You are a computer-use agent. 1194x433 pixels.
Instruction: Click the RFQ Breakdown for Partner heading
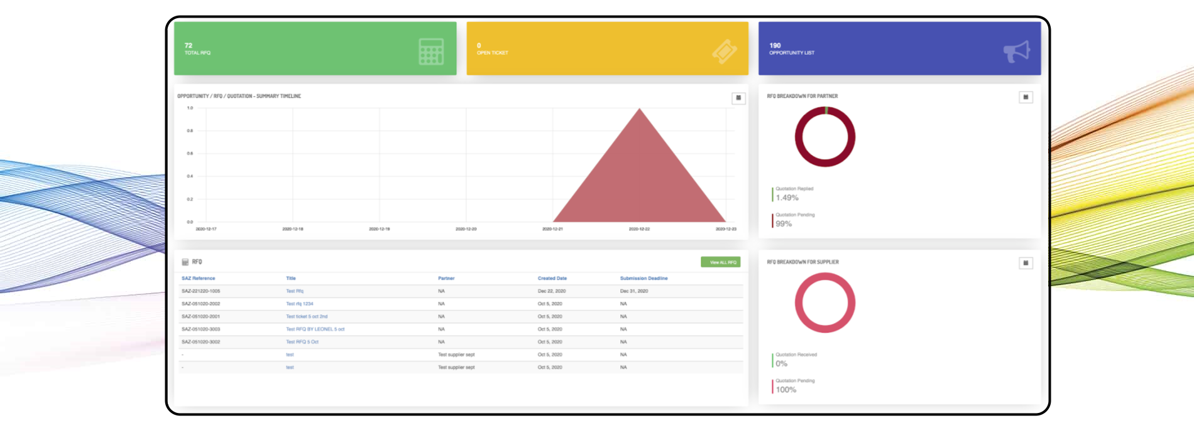click(x=802, y=96)
